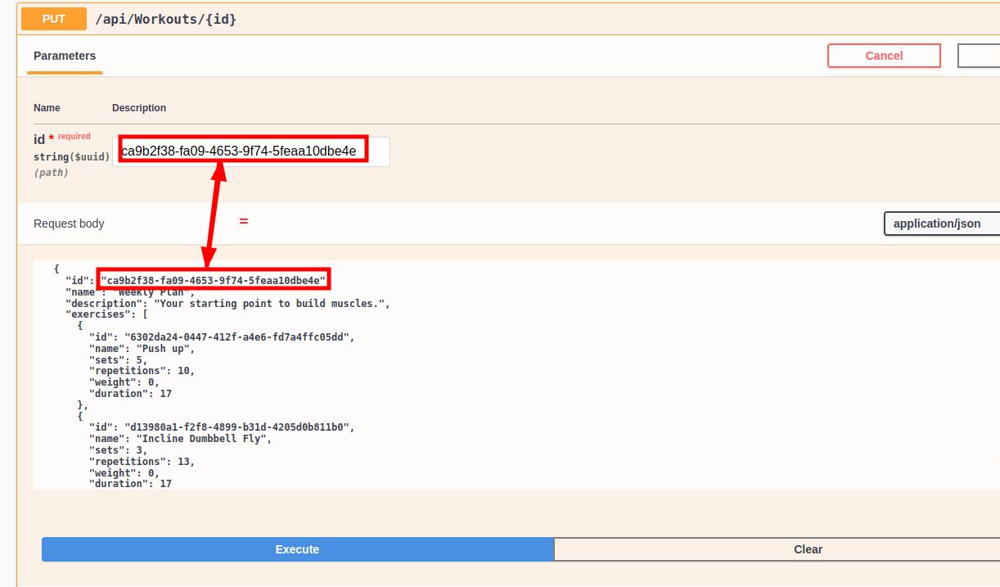Place cursor on the description line in body

click(227, 304)
